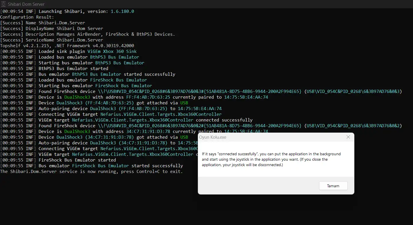Click the Shibari Dom Server title bar icon
This screenshot has width=413, height=225.
coord(4,4)
